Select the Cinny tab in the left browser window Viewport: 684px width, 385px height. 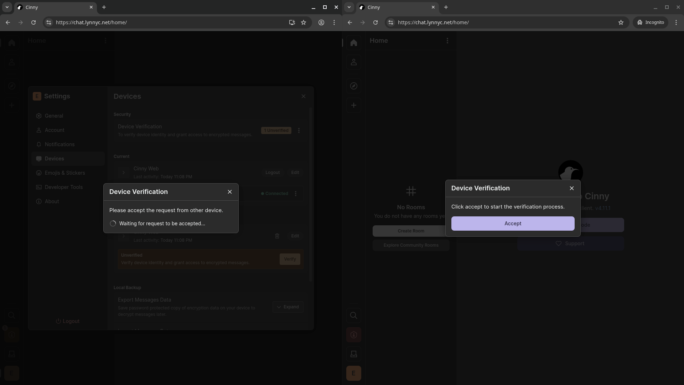click(x=55, y=7)
